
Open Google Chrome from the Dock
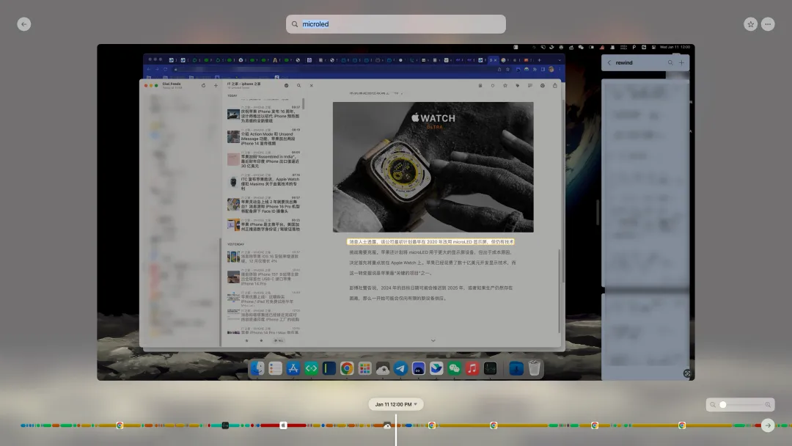pos(346,368)
